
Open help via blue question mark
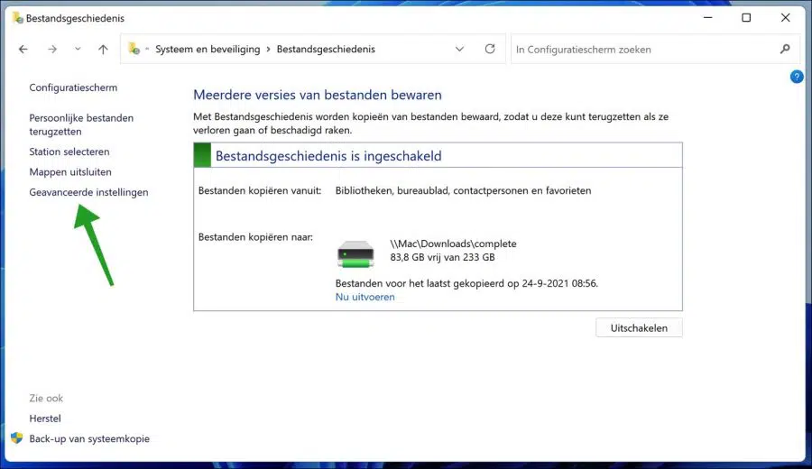pos(797,78)
